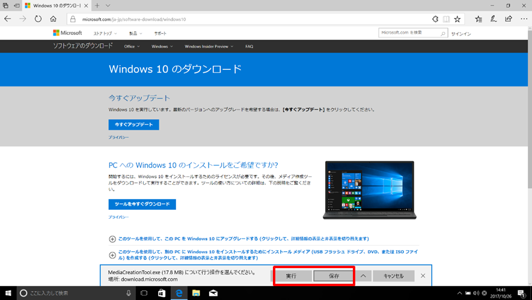
Task: Click キャンセル in the download bar
Action: point(394,276)
